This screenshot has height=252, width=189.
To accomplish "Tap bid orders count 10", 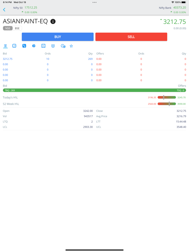I will pos(48,59).
